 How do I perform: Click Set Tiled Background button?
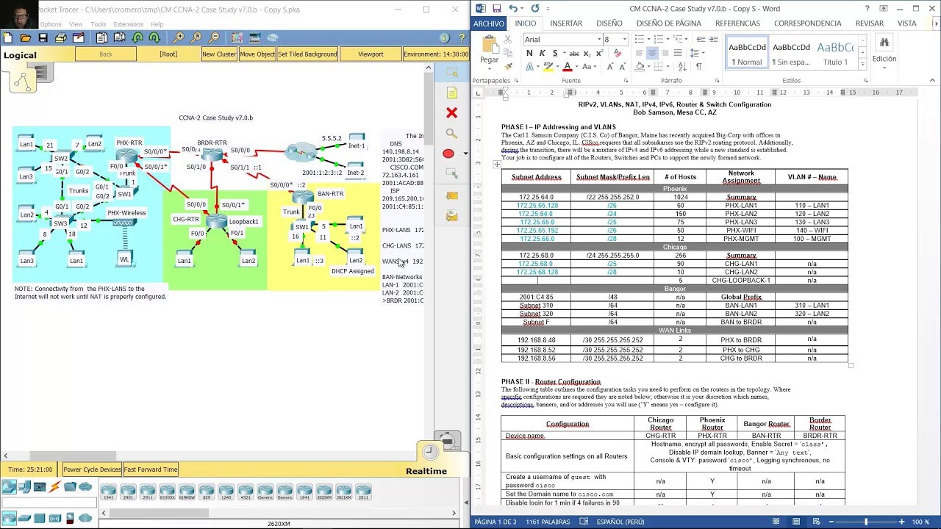point(307,54)
